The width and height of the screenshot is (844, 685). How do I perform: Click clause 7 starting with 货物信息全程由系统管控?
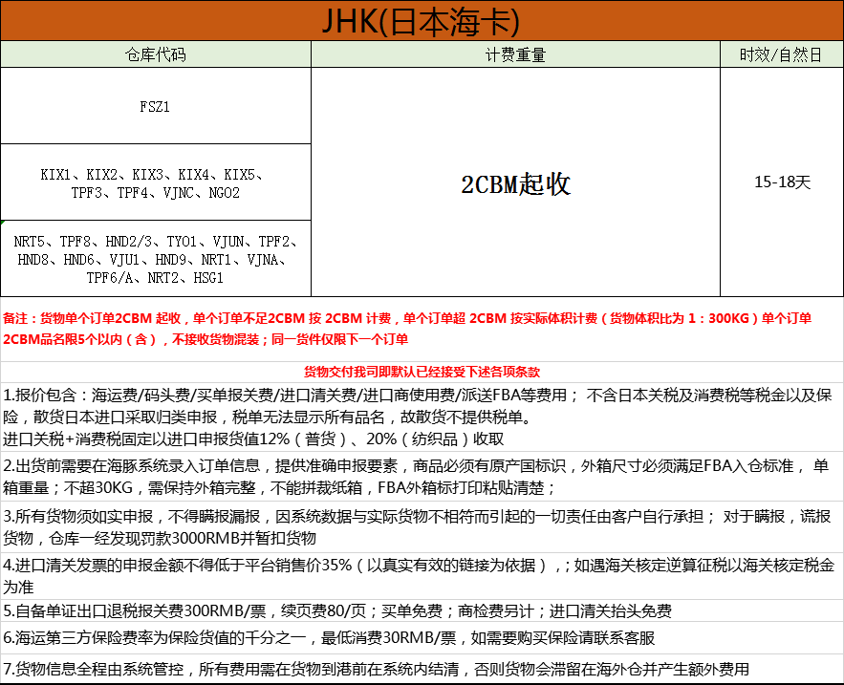(x=422, y=669)
